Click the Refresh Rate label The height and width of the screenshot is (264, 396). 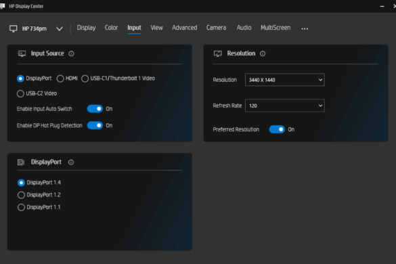pyautogui.click(x=227, y=106)
